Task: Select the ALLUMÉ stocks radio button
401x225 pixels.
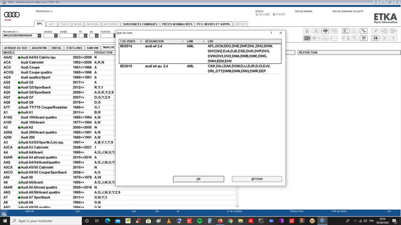Action: [x=257, y=15]
